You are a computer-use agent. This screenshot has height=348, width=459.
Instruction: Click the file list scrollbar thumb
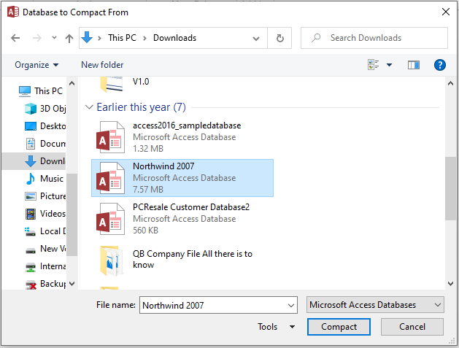click(x=450, y=188)
